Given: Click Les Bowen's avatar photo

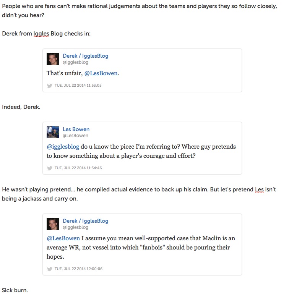Looking at the screenshot, I should (x=53, y=132).
